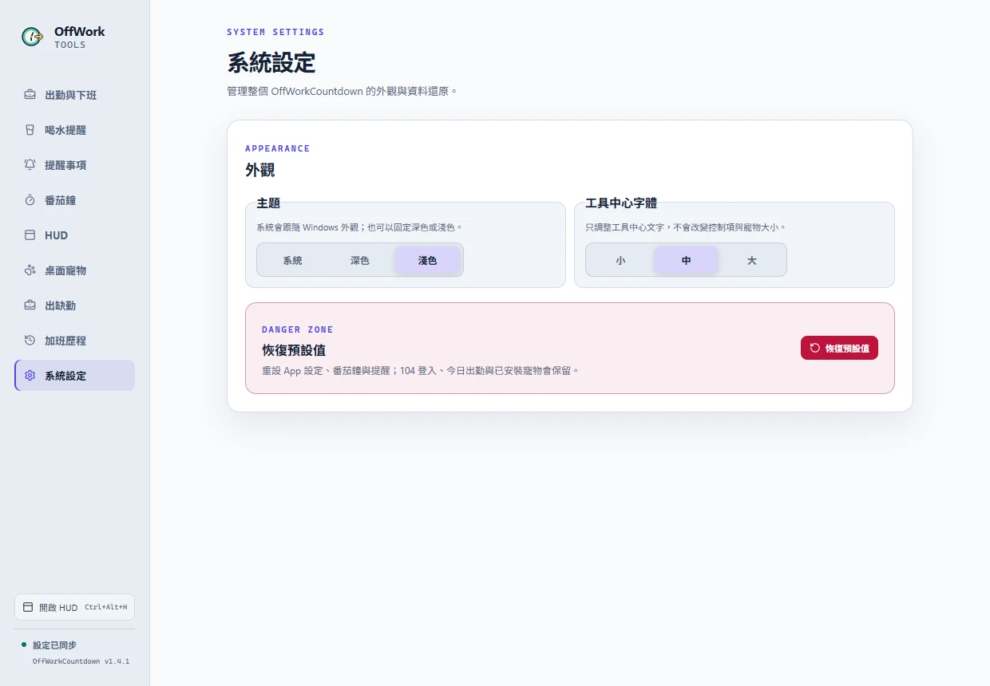
Task: Open 提醒事項 in the sidebar
Action: pyautogui.click(x=74, y=165)
